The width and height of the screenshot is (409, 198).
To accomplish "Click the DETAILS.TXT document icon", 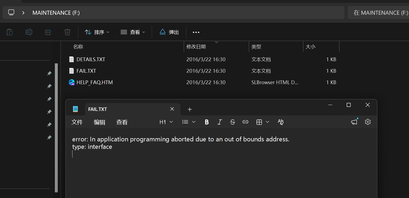I will pyautogui.click(x=71, y=59).
